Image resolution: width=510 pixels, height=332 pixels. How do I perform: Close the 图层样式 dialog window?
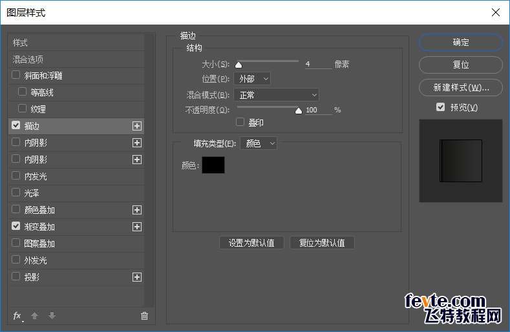pos(496,12)
